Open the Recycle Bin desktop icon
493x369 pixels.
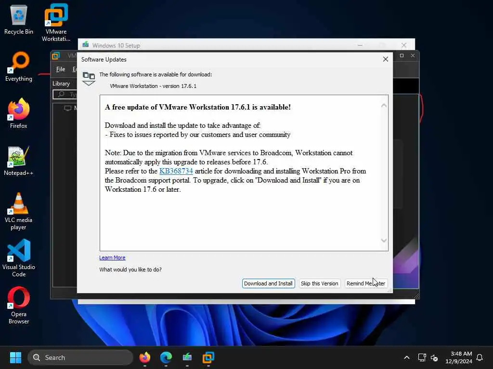coord(19,19)
